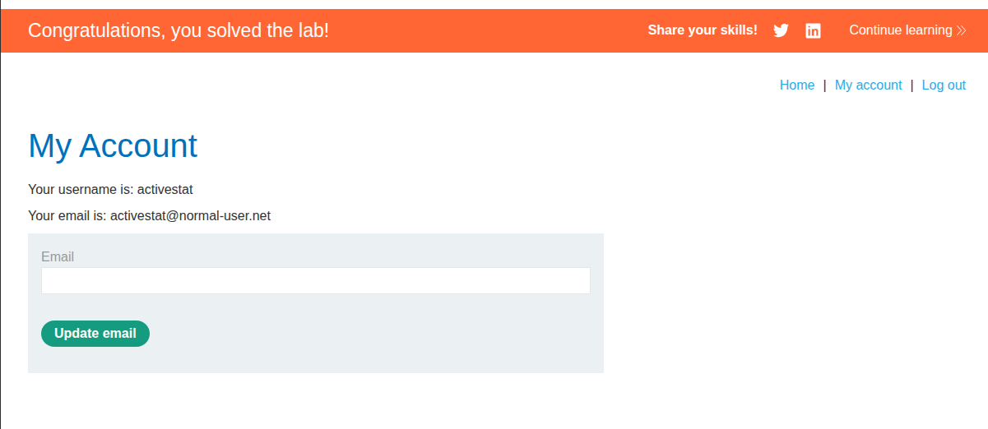Click the 'Share your skills!' text
This screenshot has width=988, height=429.
point(703,30)
